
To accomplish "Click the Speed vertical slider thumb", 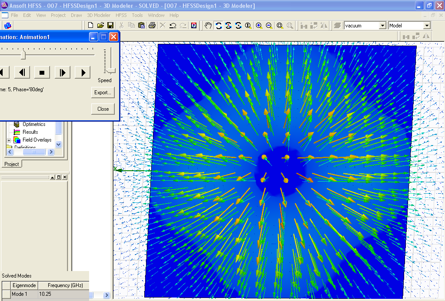I will click(x=111, y=70).
